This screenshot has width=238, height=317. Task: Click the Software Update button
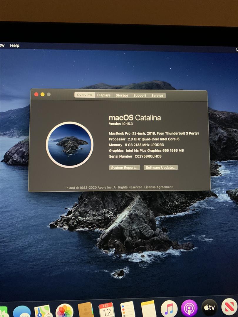[x=161, y=167]
